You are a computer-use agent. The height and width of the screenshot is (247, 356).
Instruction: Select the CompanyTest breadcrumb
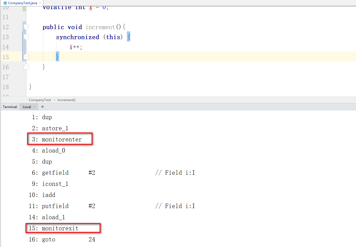pos(40,100)
